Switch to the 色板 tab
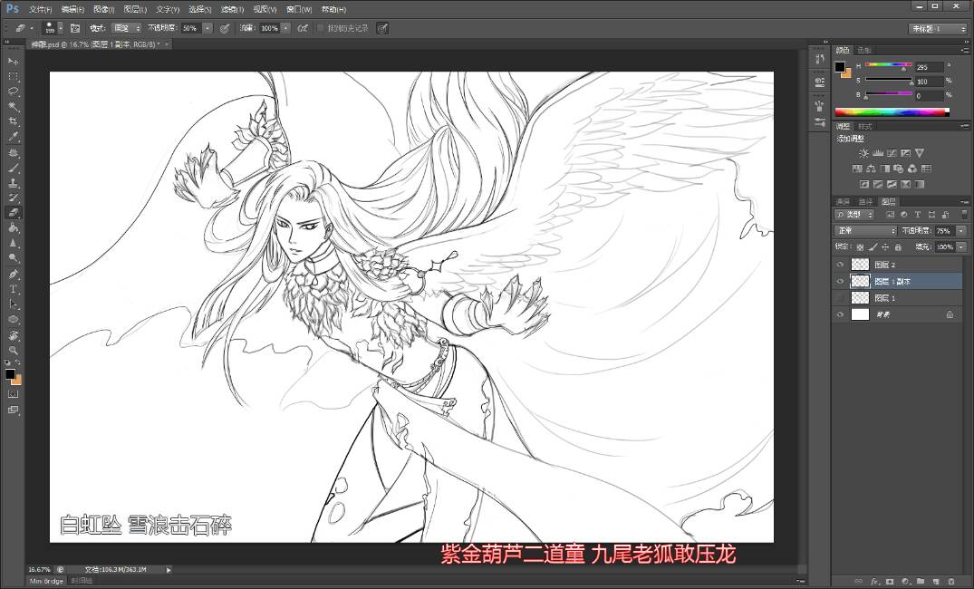This screenshot has height=589, width=974. point(864,50)
